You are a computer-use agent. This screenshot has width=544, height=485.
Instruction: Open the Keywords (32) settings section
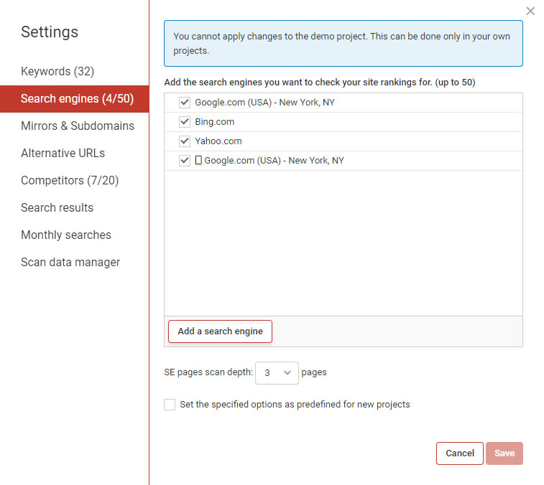57,71
